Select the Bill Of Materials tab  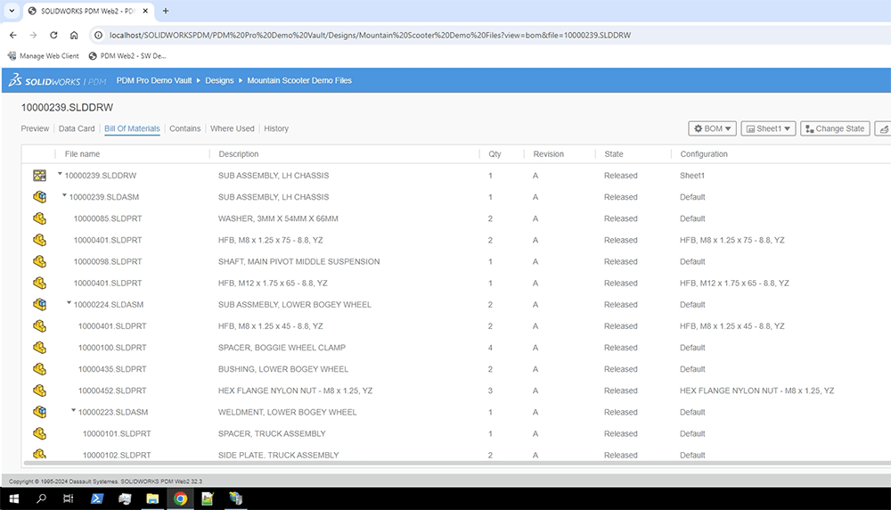(x=132, y=128)
